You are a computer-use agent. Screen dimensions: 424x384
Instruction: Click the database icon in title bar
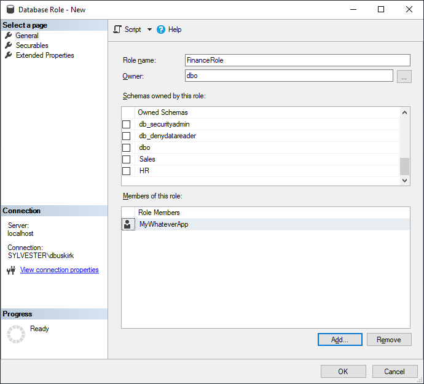coord(10,10)
